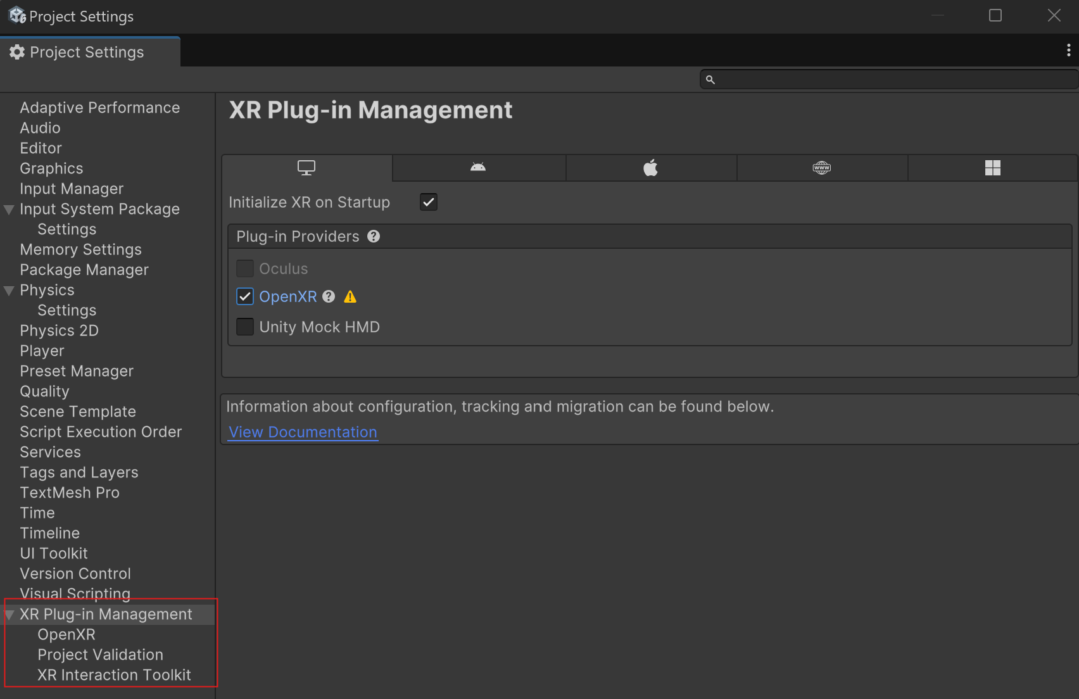This screenshot has width=1079, height=699.
Task: Enable the Unity Mock HMD checkbox
Action: pos(245,327)
